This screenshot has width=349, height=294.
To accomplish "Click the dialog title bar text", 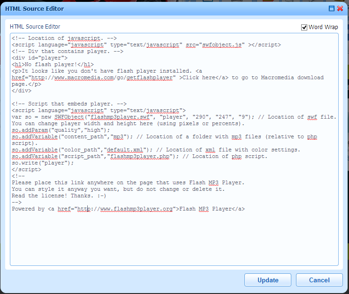I will [35, 9].
